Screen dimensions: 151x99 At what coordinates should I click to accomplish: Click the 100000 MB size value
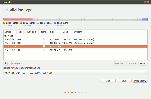(x=55, y=43)
